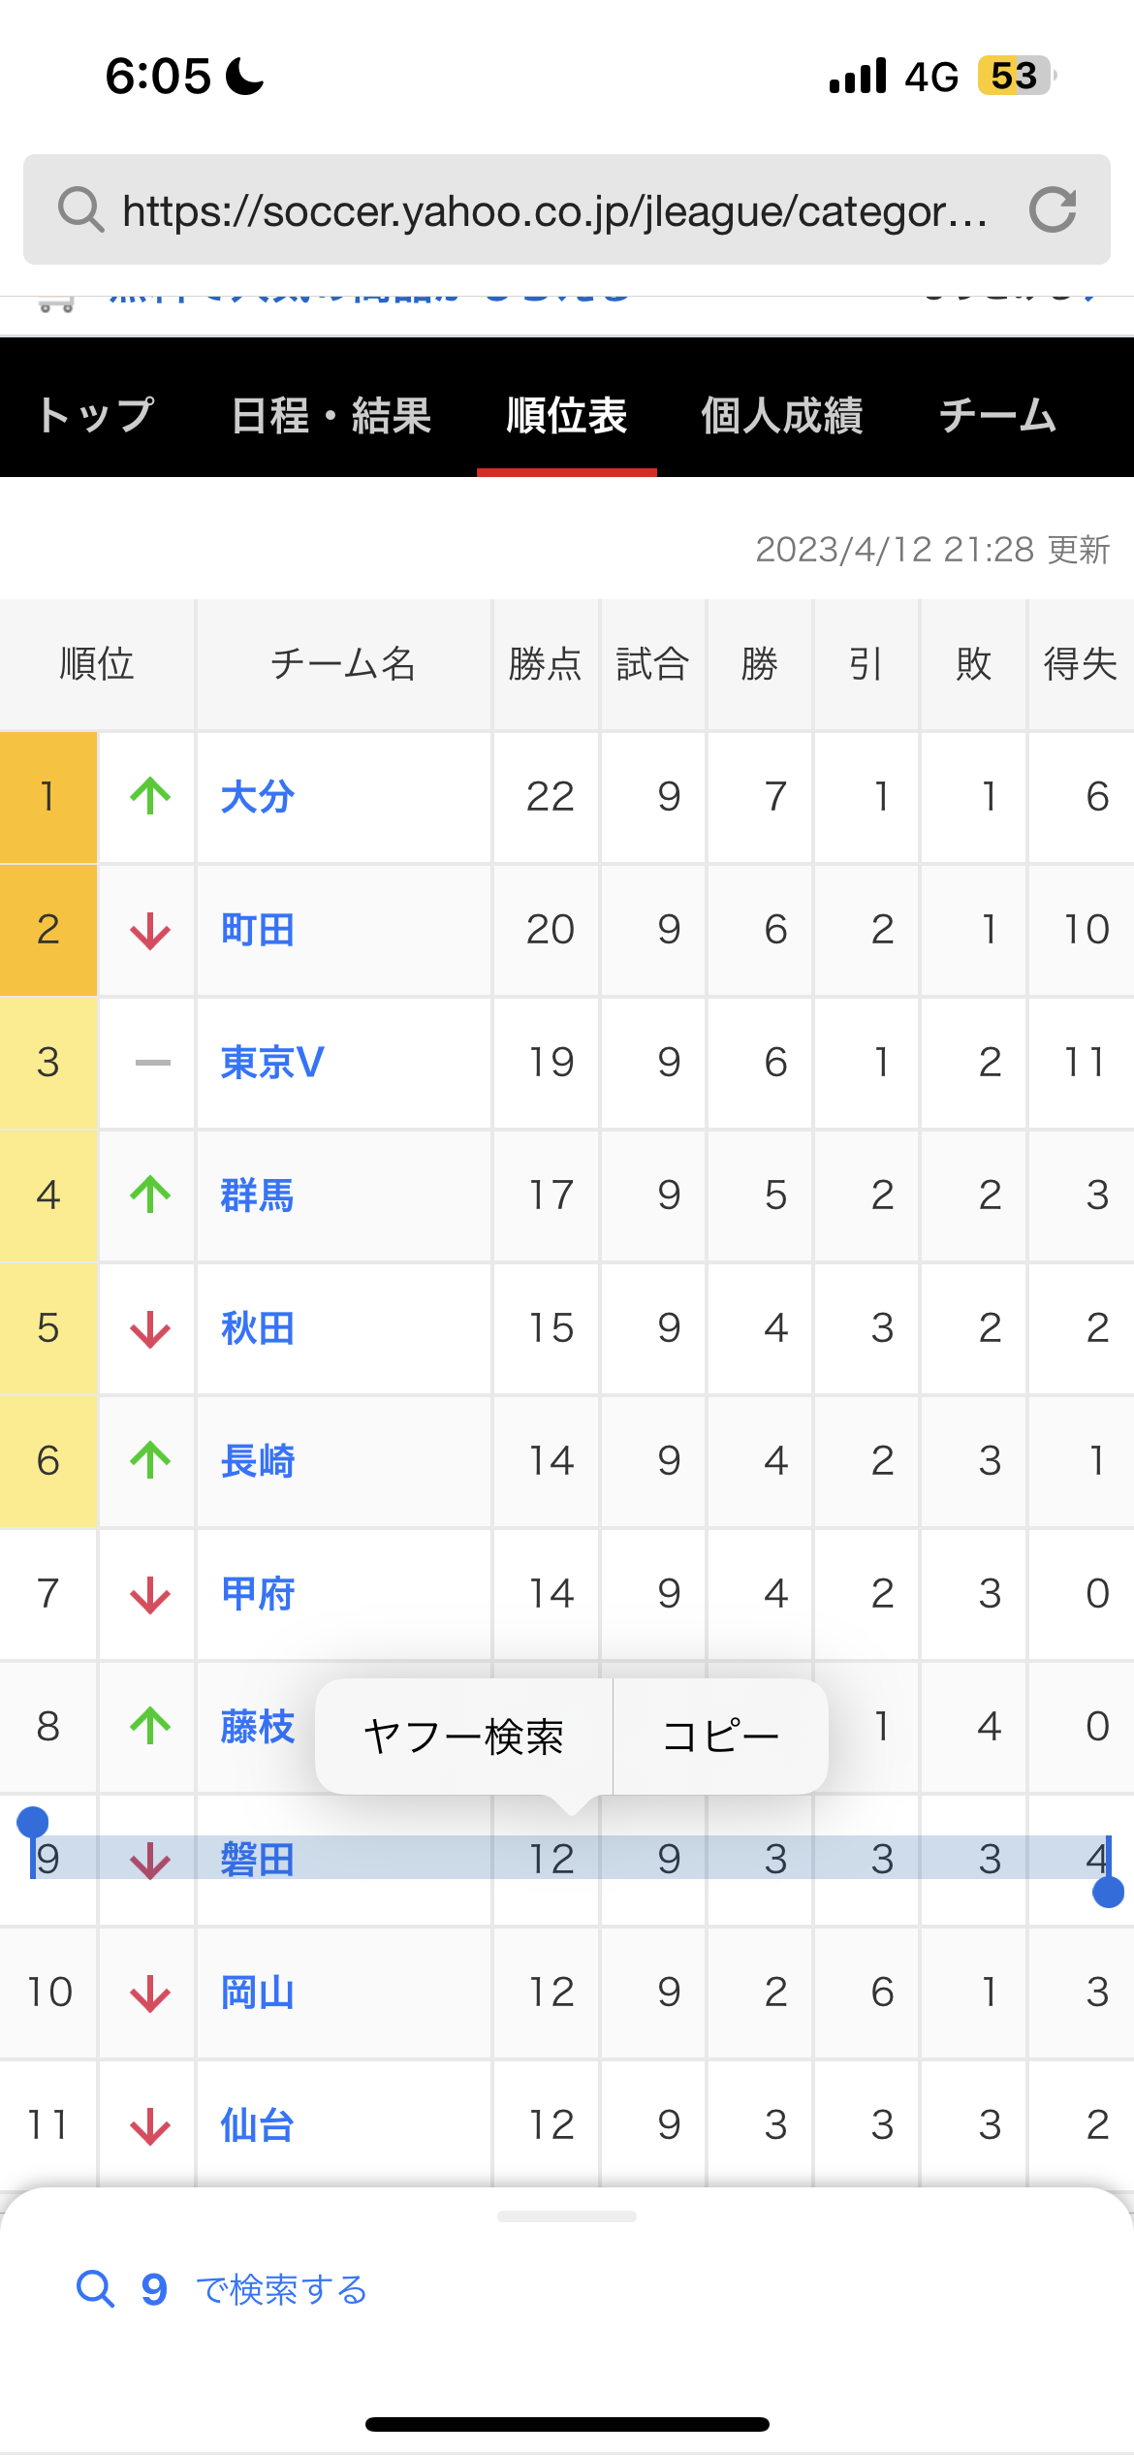Viewport: 1134px width, 2455px height.
Task: Tap the magnifier icon in URL bar
Action: [80, 209]
